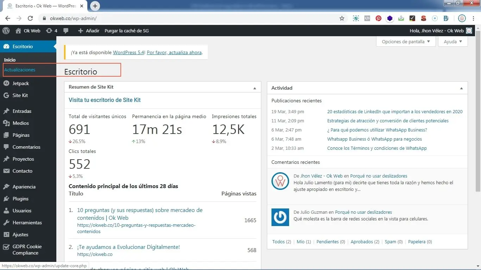
Task: Click the SEO extension icon
Action: pyautogui.click(x=424, y=18)
